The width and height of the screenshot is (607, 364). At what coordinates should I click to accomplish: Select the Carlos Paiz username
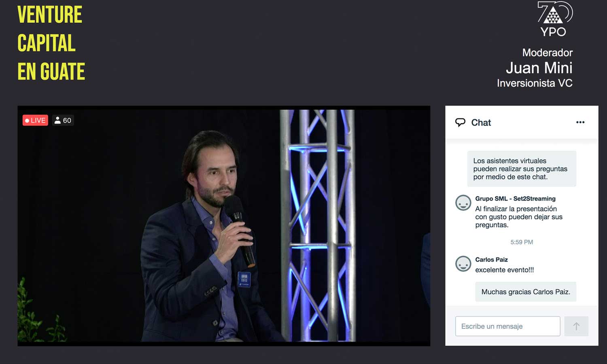pos(491,260)
